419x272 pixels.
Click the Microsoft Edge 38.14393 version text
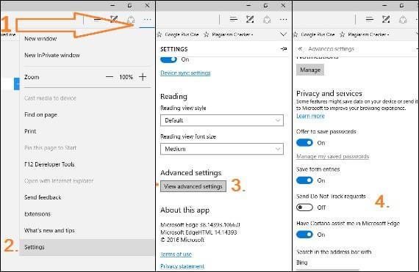pyautogui.click(x=200, y=225)
